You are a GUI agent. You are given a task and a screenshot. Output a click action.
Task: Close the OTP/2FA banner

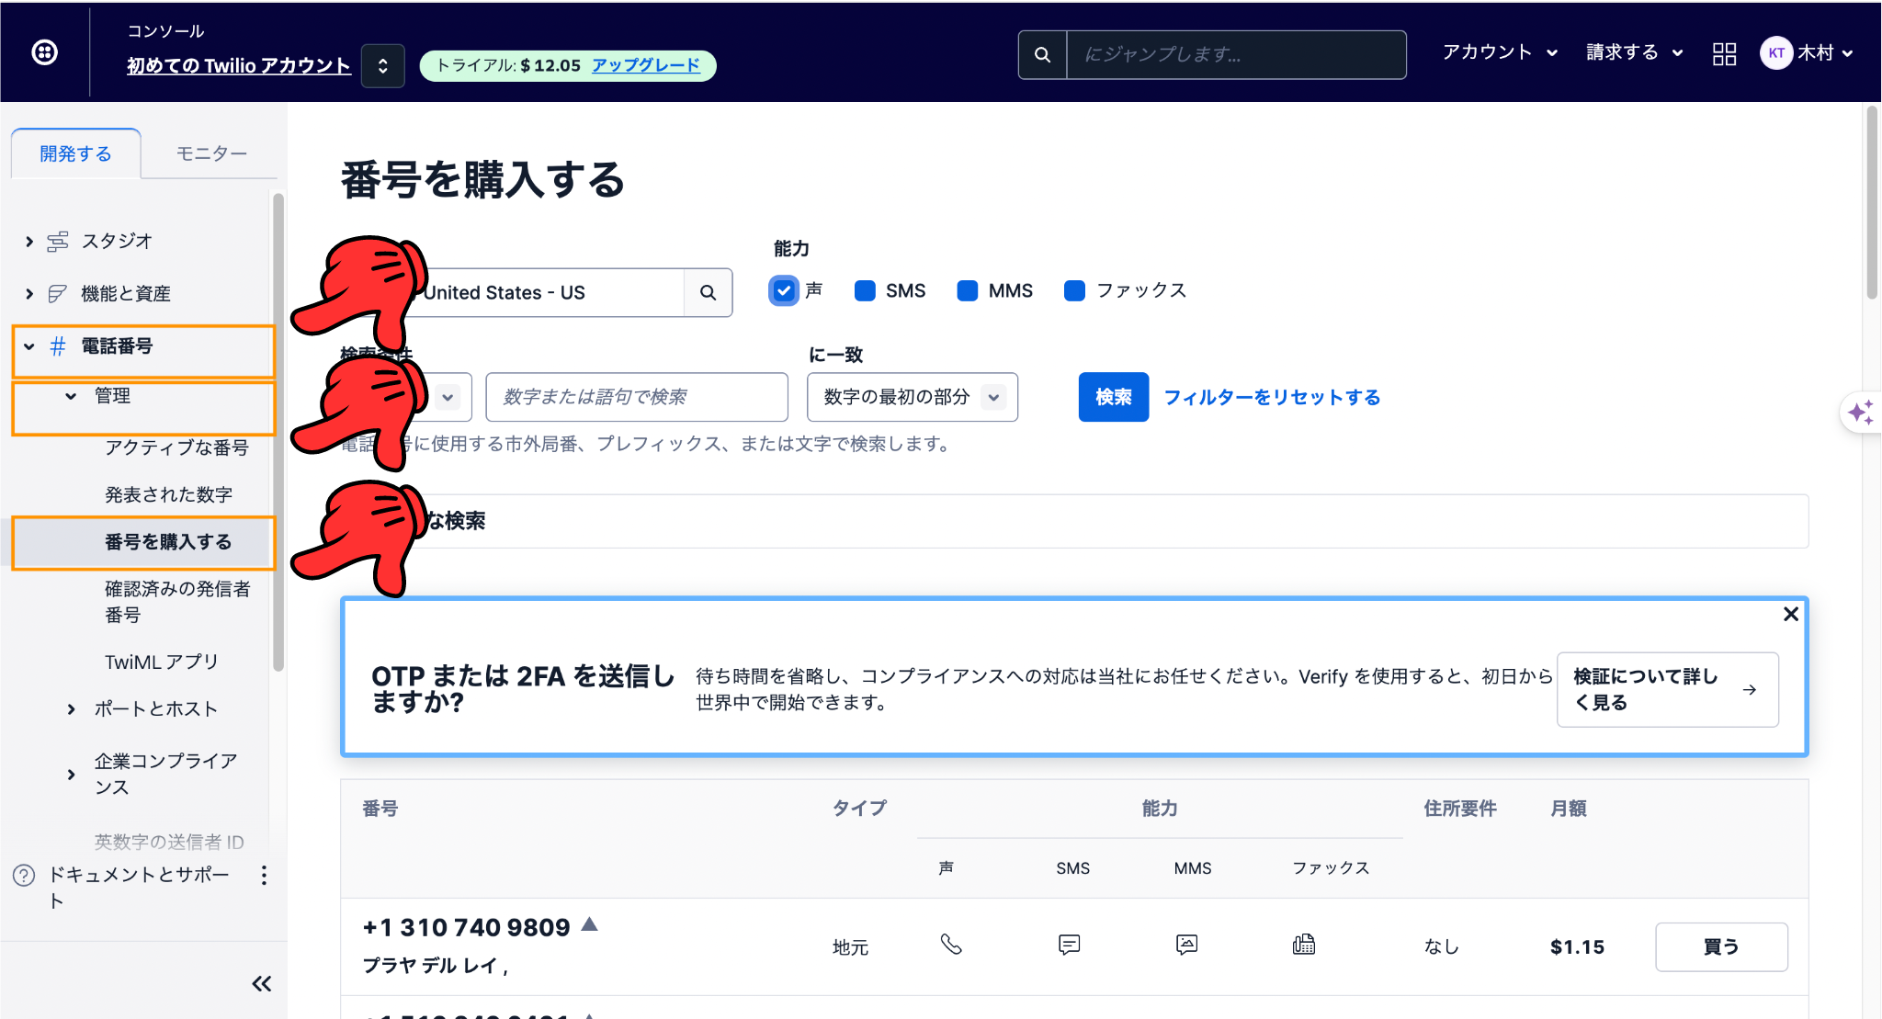[1791, 614]
